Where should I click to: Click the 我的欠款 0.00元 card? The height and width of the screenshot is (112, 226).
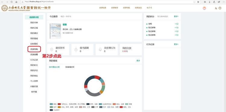click(131, 50)
